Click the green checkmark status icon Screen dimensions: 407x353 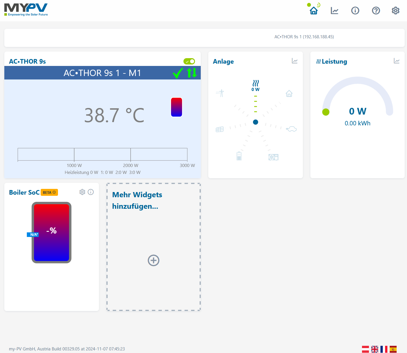click(178, 73)
